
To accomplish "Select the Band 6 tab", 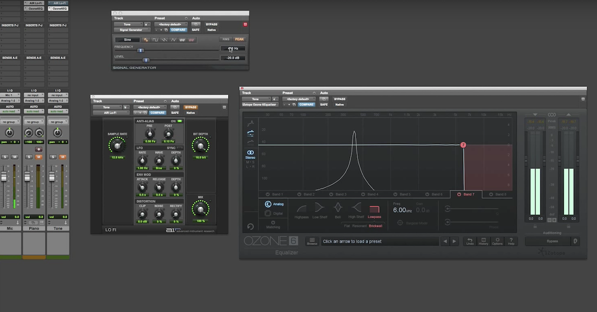I will (x=434, y=194).
